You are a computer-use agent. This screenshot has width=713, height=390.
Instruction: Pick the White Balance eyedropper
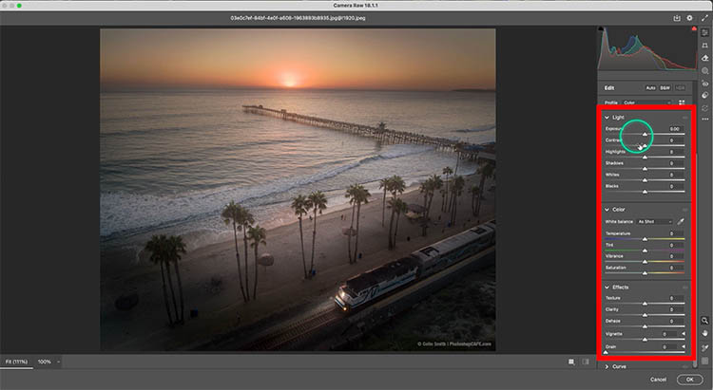[682, 221]
